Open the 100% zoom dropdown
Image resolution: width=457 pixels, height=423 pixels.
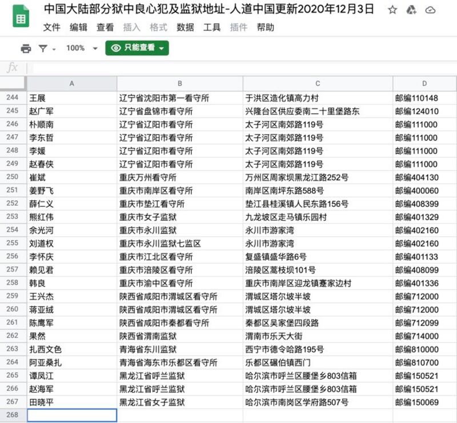[x=82, y=49]
